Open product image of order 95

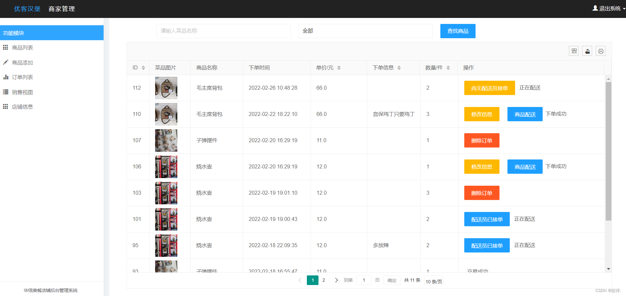(x=166, y=246)
